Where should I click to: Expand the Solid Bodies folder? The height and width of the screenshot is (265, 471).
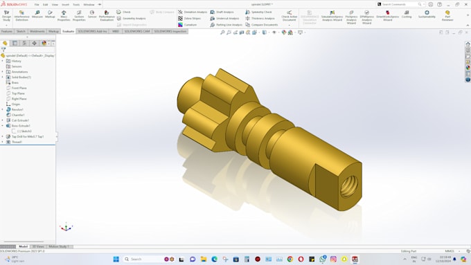(3, 77)
